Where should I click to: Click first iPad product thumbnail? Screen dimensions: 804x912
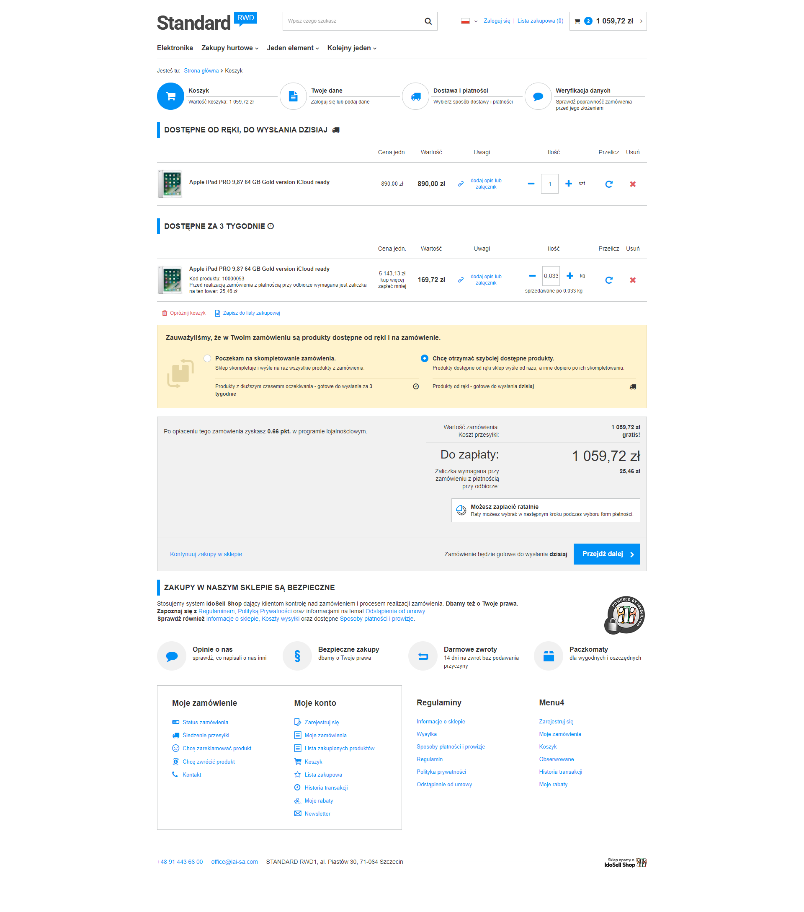point(170,184)
